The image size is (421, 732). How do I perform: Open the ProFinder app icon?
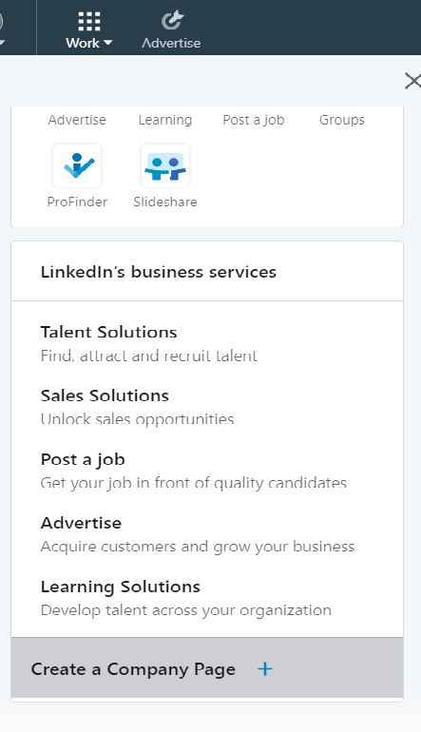[77, 165]
